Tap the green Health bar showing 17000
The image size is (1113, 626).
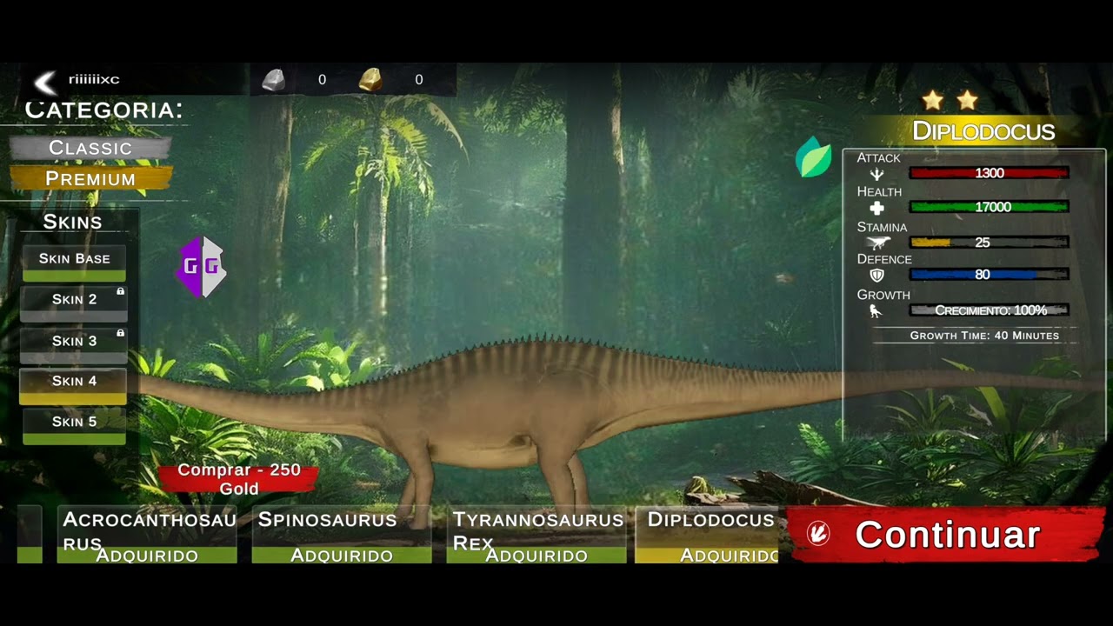[x=990, y=207]
